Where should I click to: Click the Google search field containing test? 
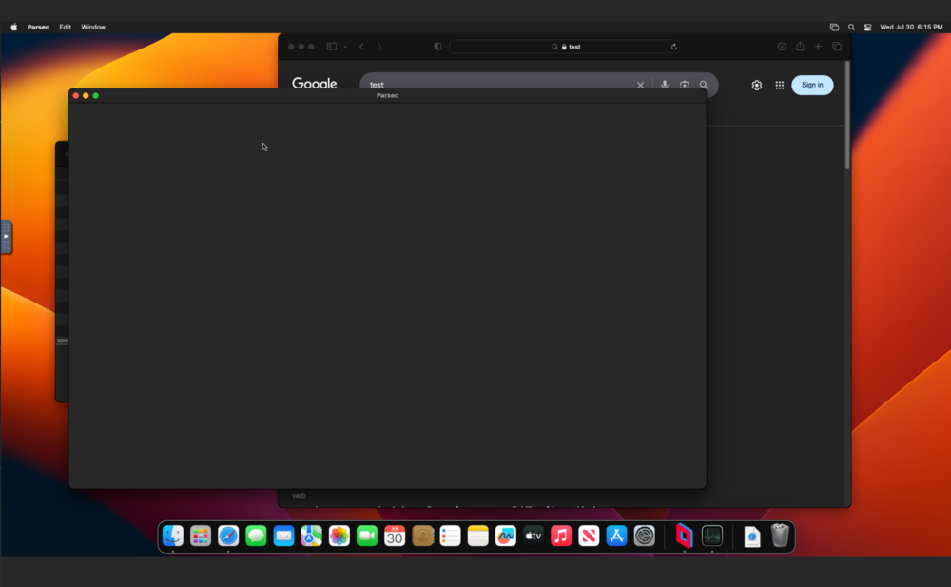pos(497,85)
